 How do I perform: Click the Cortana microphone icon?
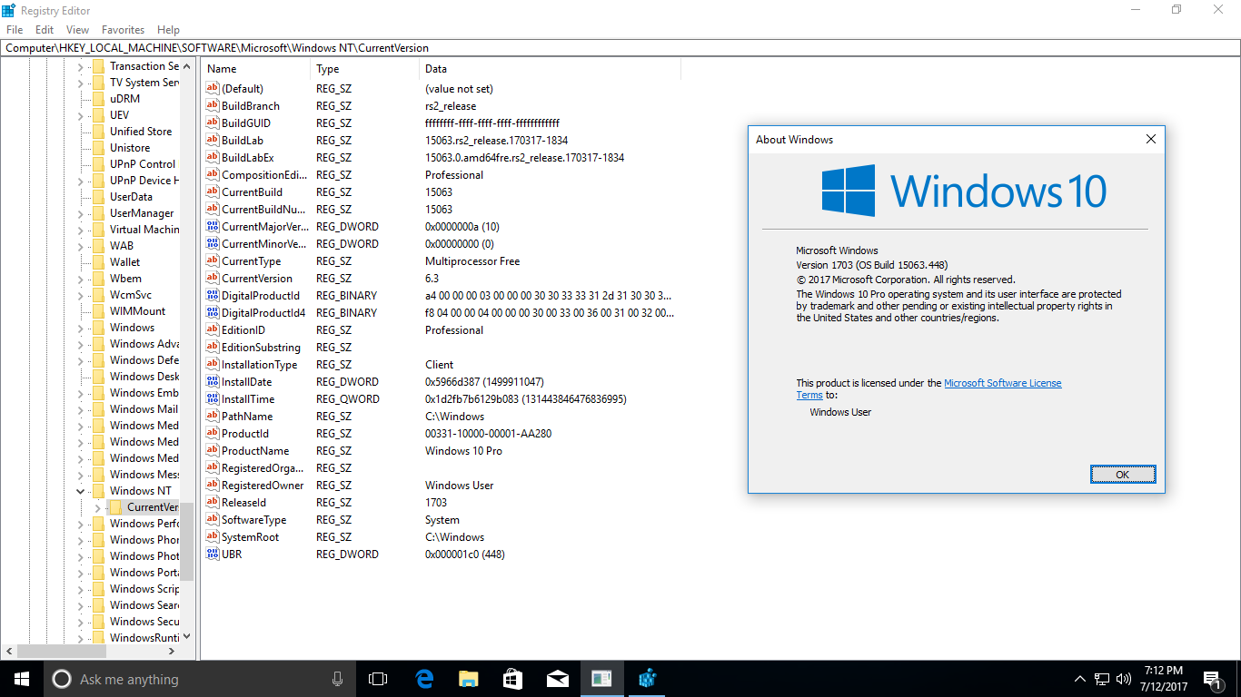tap(337, 679)
